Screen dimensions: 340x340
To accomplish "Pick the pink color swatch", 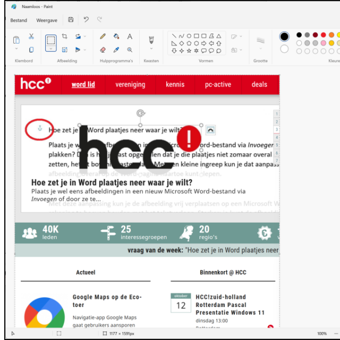I will click(x=324, y=43).
